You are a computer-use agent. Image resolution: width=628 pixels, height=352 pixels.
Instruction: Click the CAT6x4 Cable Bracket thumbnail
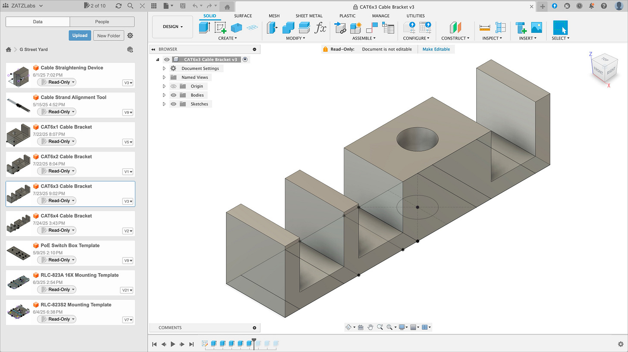pos(18,224)
